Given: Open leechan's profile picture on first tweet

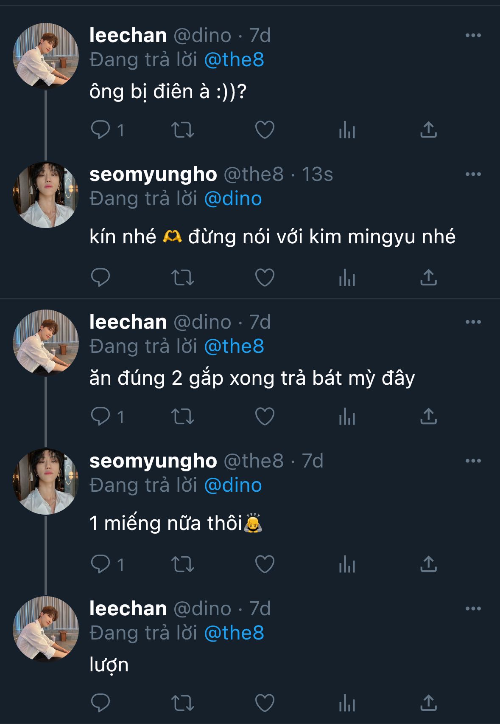Looking at the screenshot, I should point(46,56).
